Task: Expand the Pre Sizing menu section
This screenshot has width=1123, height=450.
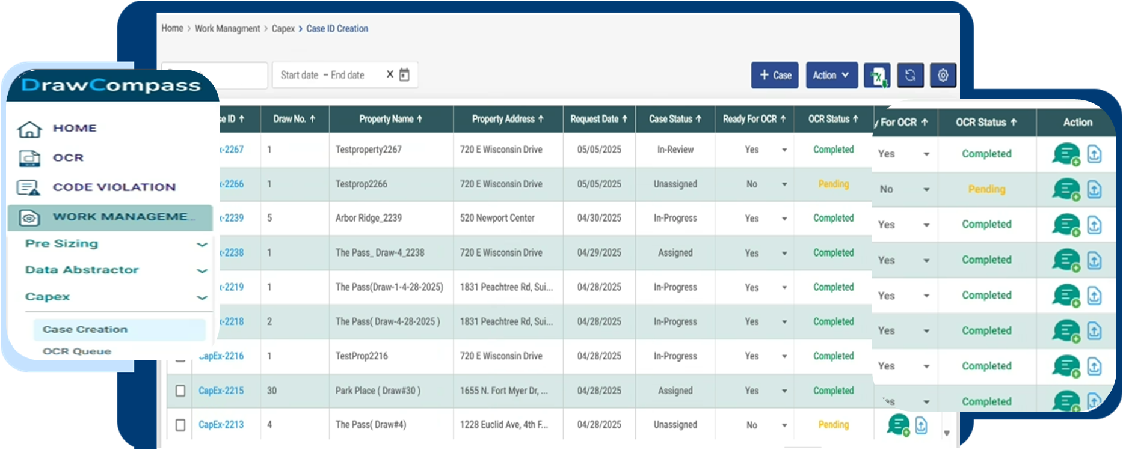Action: click(202, 244)
